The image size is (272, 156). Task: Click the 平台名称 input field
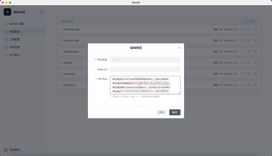tap(145, 60)
